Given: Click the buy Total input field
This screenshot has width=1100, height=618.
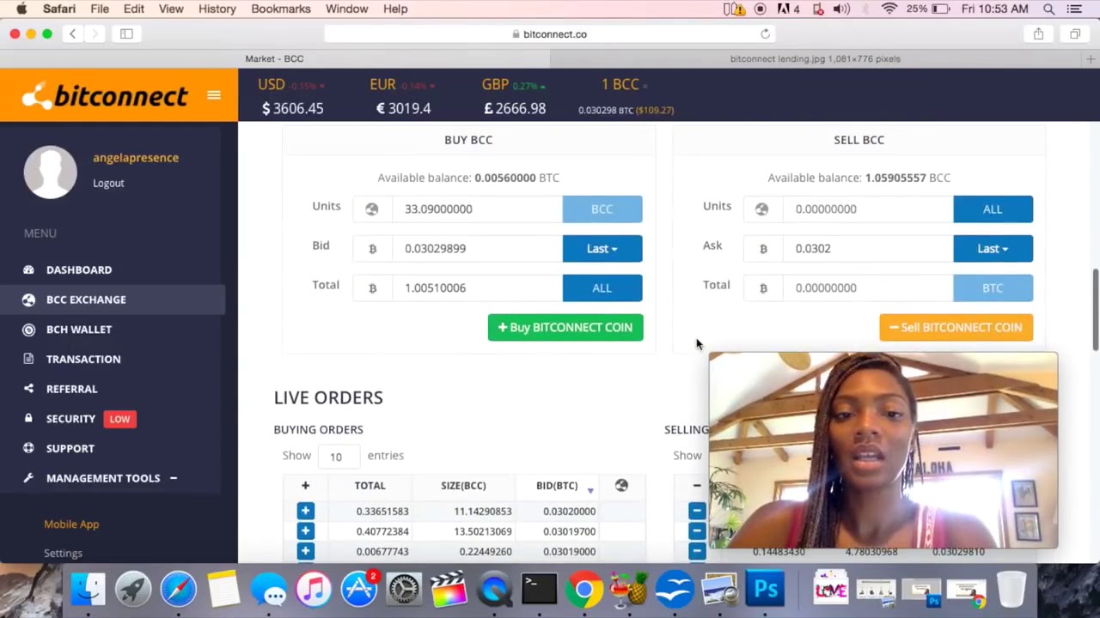Looking at the screenshot, I should pyautogui.click(x=477, y=288).
